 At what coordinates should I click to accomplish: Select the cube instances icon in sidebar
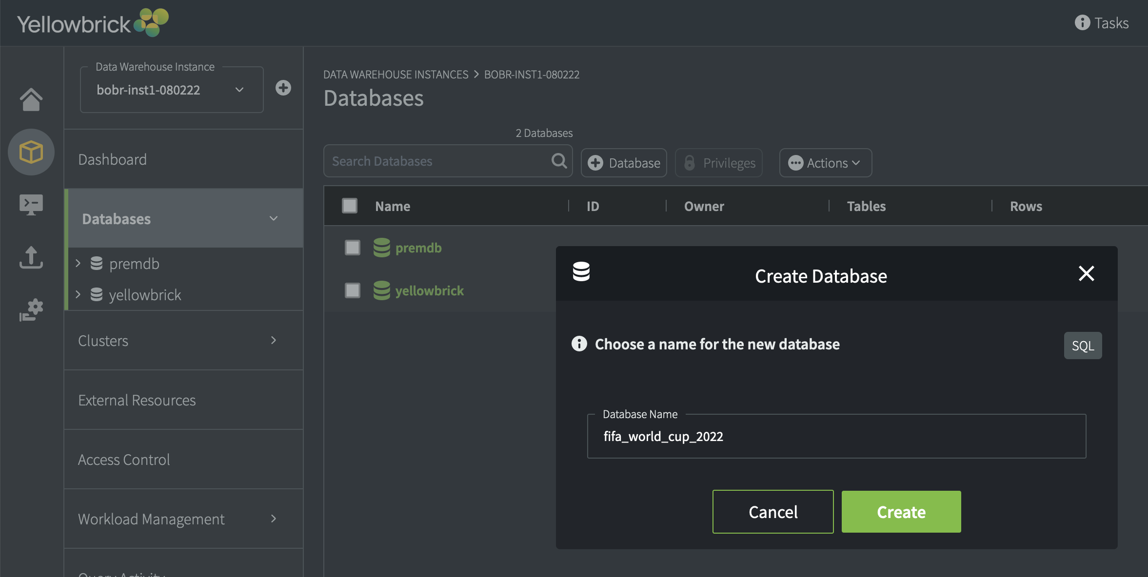coord(31,152)
